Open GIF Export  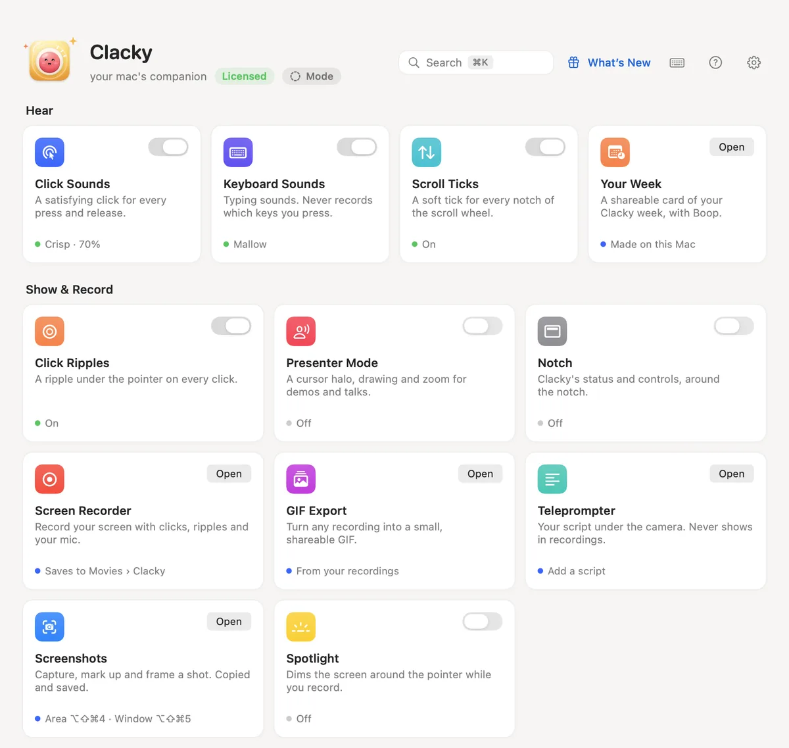pos(480,474)
